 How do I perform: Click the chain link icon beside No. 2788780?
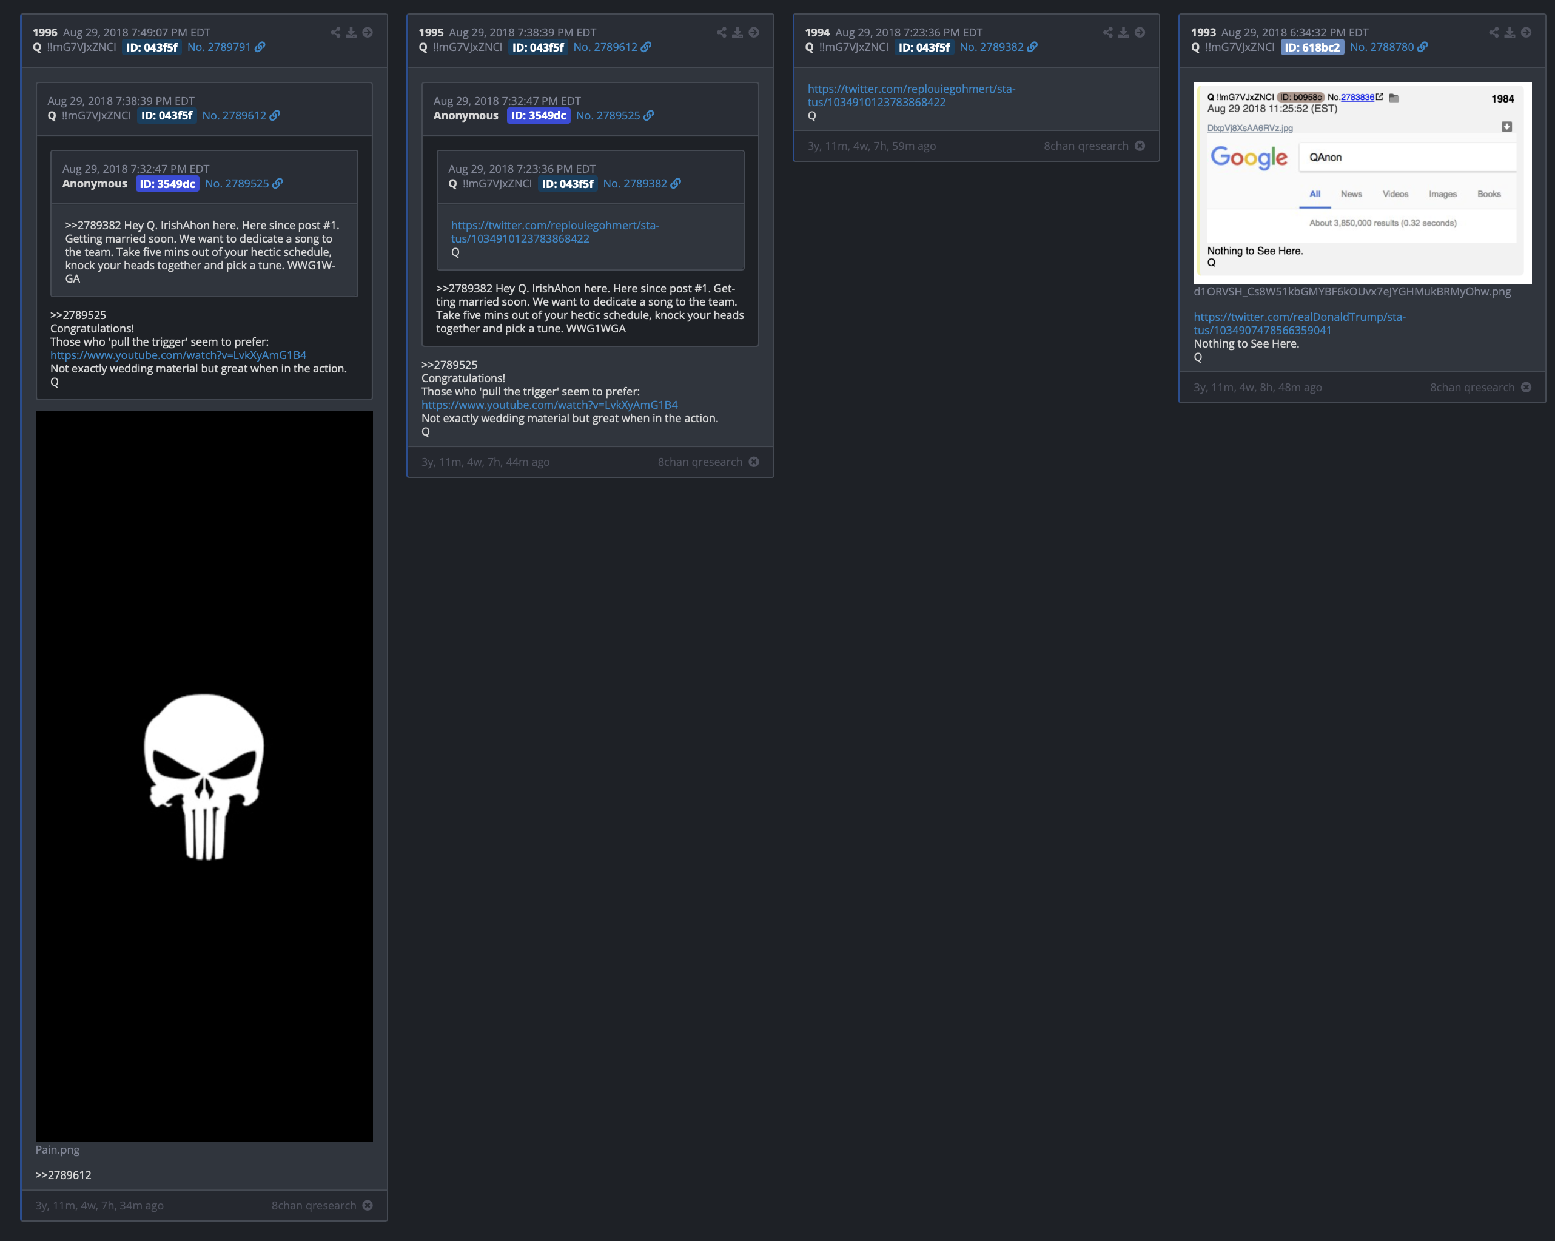click(x=1422, y=47)
